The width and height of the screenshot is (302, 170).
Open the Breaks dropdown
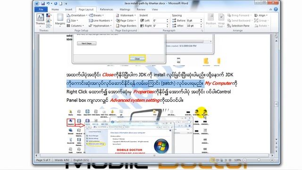[96, 16]
